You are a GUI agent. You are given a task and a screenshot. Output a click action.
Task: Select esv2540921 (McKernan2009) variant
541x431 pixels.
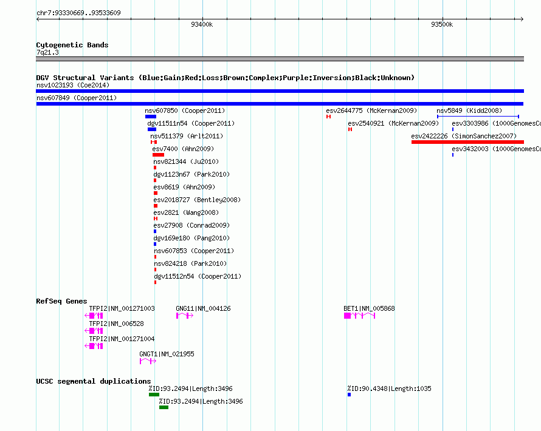[393, 123]
